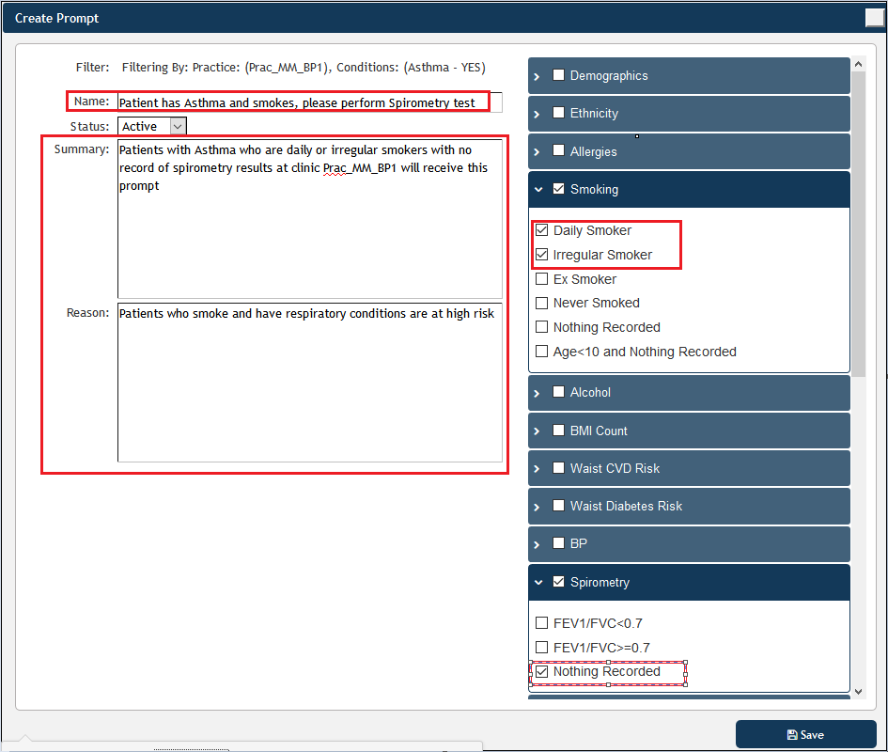
Task: Expand the BP section arrow
Action: 537,544
